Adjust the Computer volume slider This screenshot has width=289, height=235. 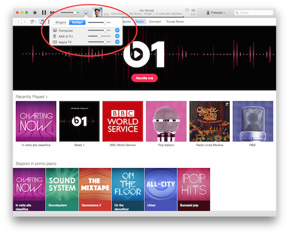99,30
